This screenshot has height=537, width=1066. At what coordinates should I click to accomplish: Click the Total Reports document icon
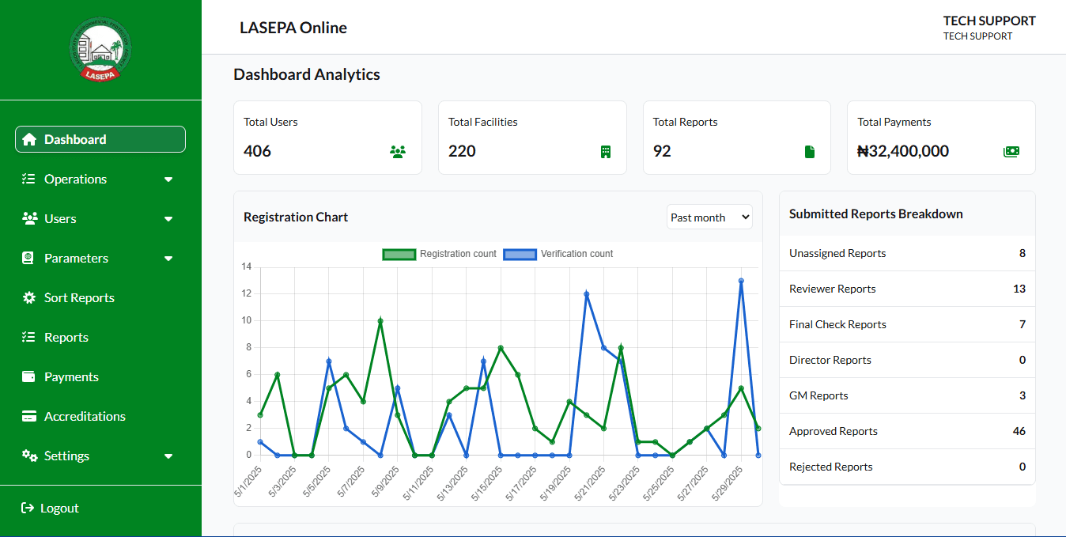[810, 152]
